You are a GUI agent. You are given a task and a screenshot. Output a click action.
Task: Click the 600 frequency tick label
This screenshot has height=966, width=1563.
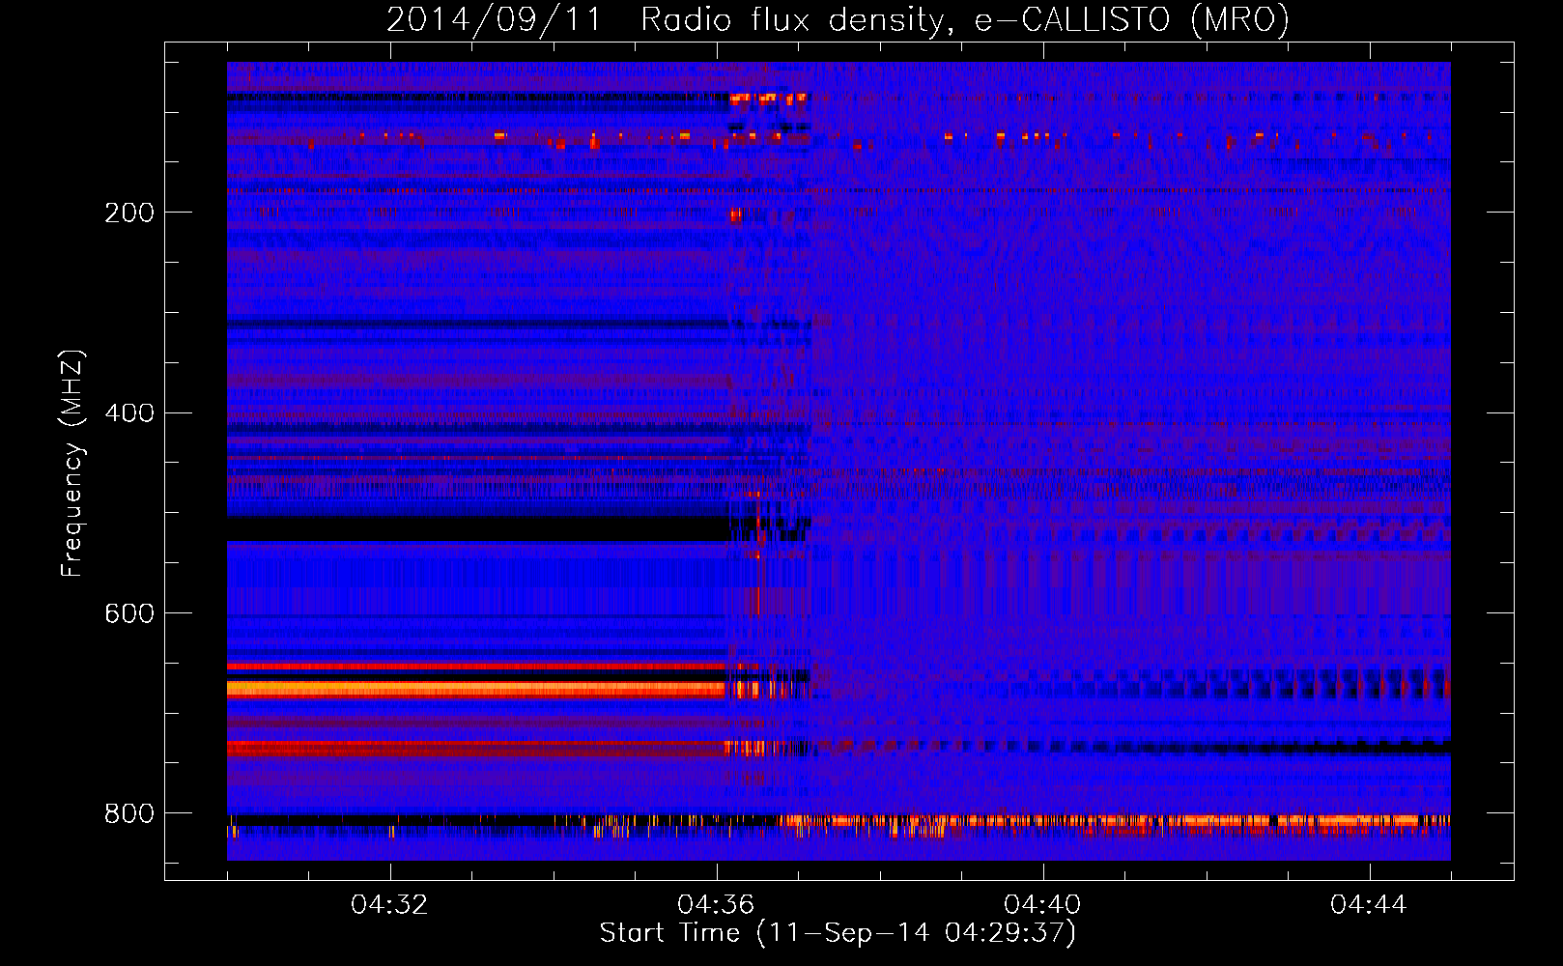pos(129,613)
